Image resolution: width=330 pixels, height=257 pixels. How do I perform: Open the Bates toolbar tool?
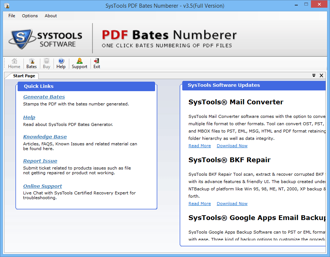[32, 63]
